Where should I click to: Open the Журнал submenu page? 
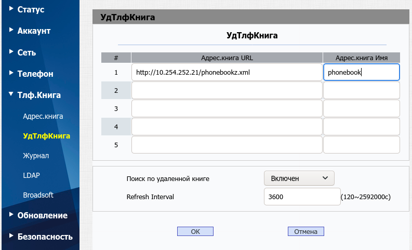tap(36, 156)
